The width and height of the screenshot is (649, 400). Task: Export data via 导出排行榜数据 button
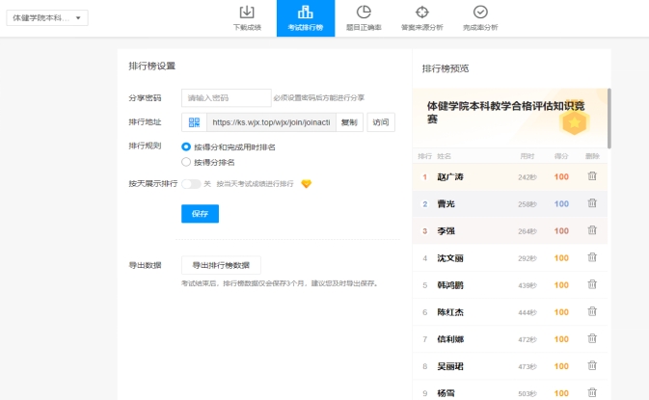coord(221,265)
